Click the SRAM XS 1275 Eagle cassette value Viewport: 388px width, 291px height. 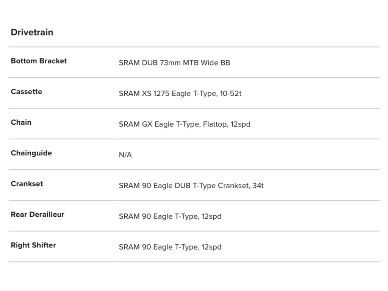click(x=180, y=94)
